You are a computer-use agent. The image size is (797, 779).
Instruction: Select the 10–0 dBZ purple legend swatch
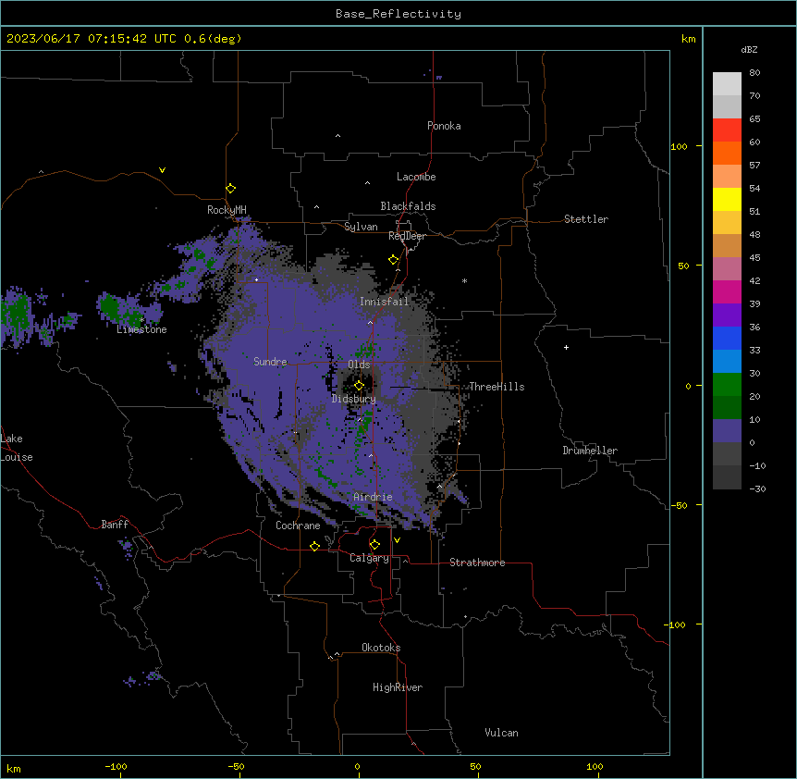(x=727, y=431)
